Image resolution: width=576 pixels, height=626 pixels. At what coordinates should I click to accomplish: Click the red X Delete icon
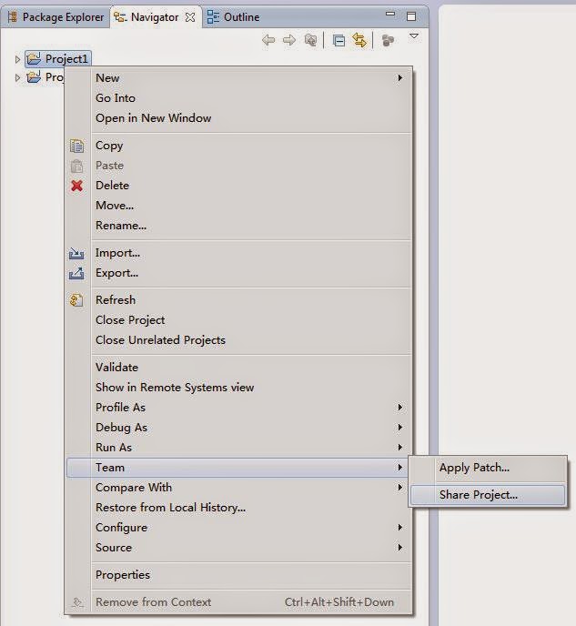76,186
